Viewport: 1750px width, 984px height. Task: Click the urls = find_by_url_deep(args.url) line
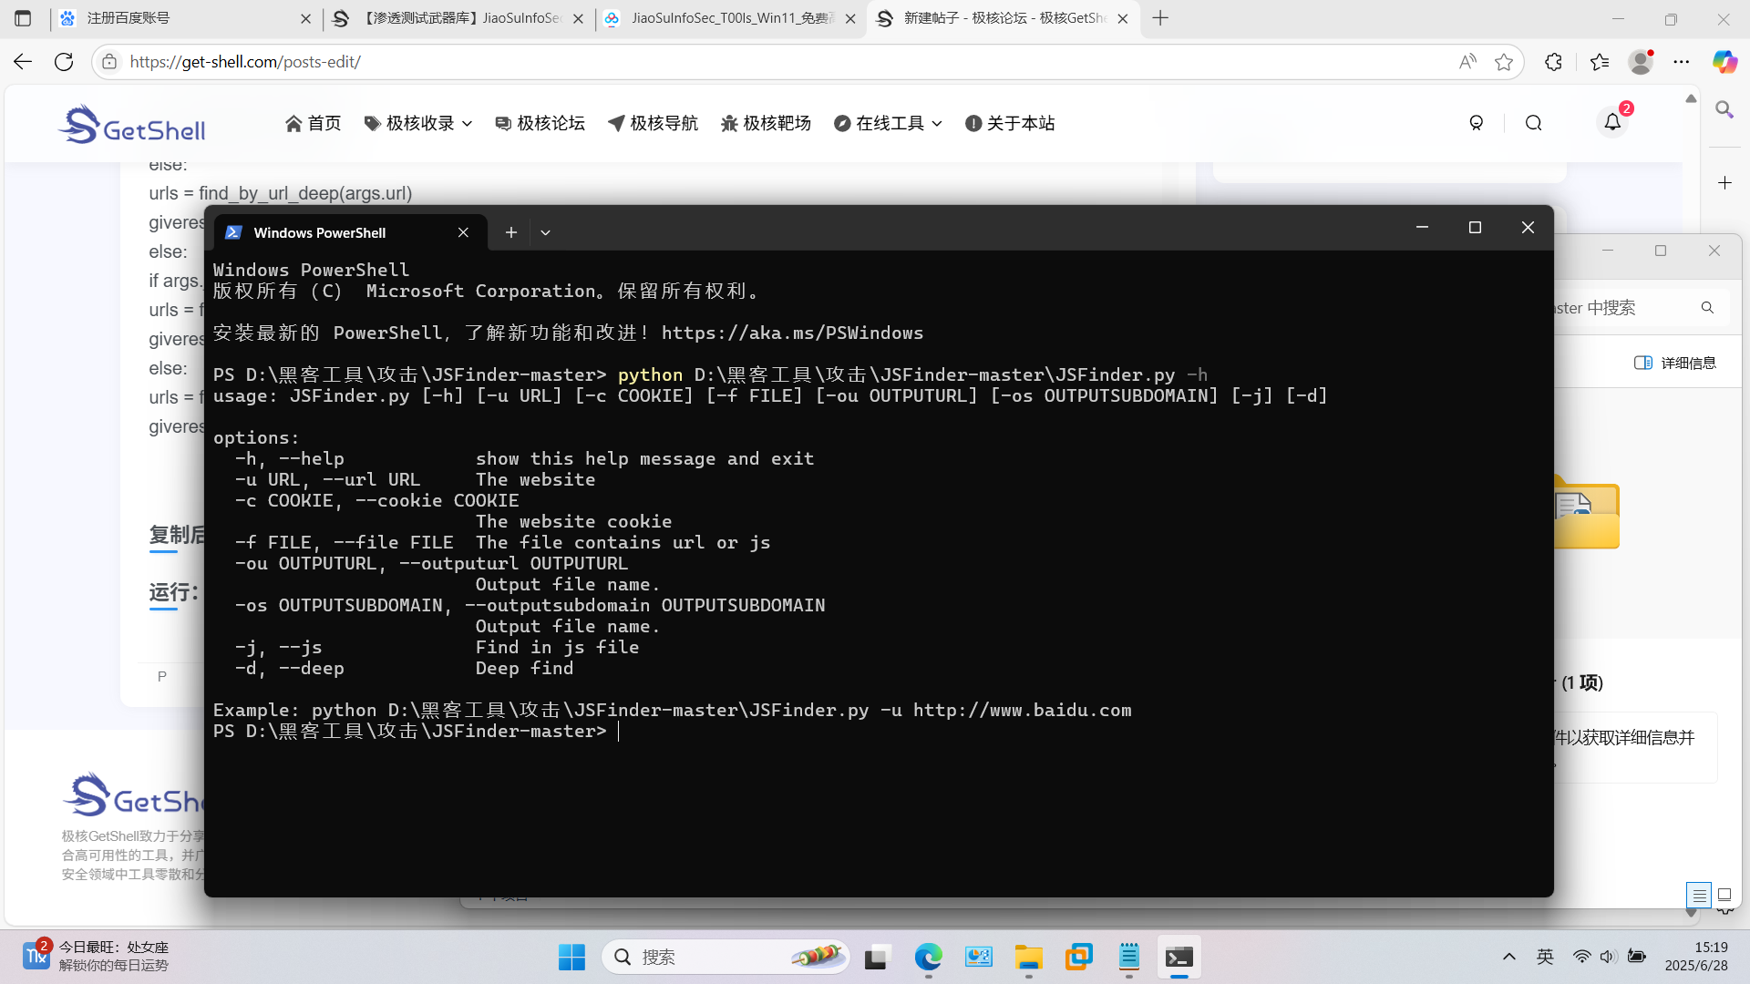pyautogui.click(x=281, y=193)
